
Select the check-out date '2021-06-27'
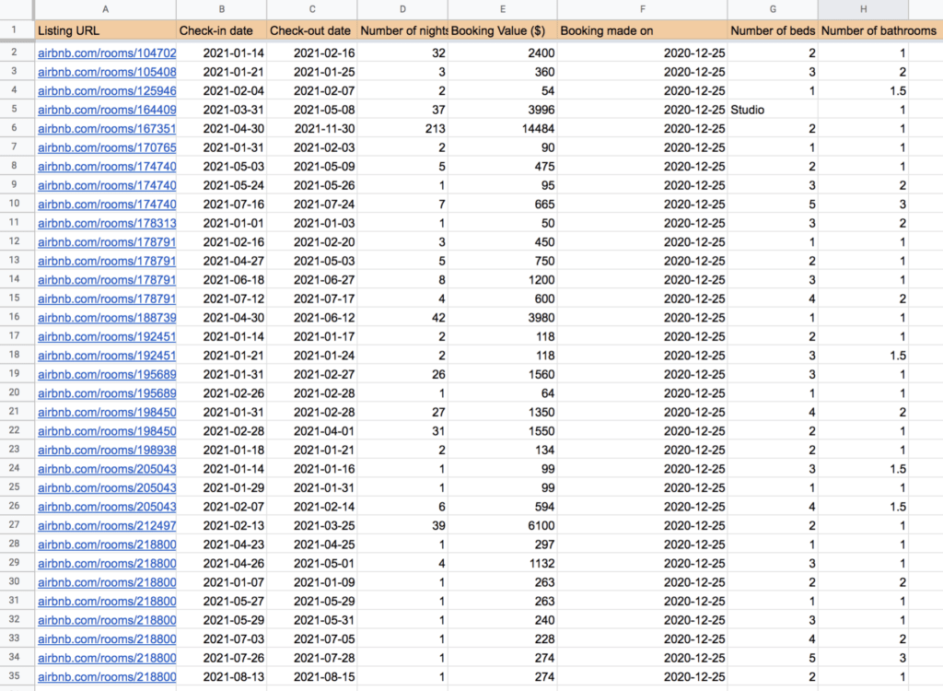pyautogui.click(x=312, y=280)
